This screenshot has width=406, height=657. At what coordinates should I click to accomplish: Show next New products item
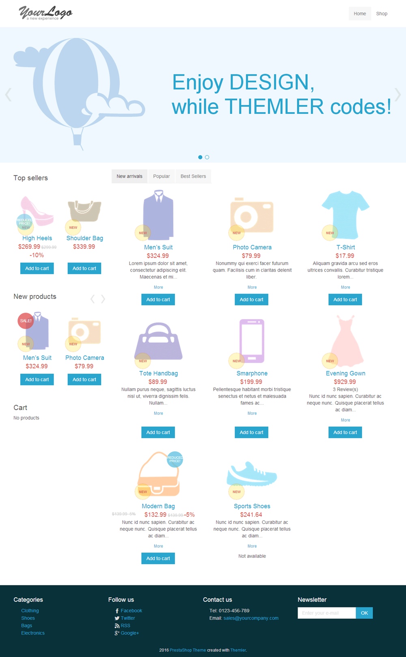tap(103, 299)
